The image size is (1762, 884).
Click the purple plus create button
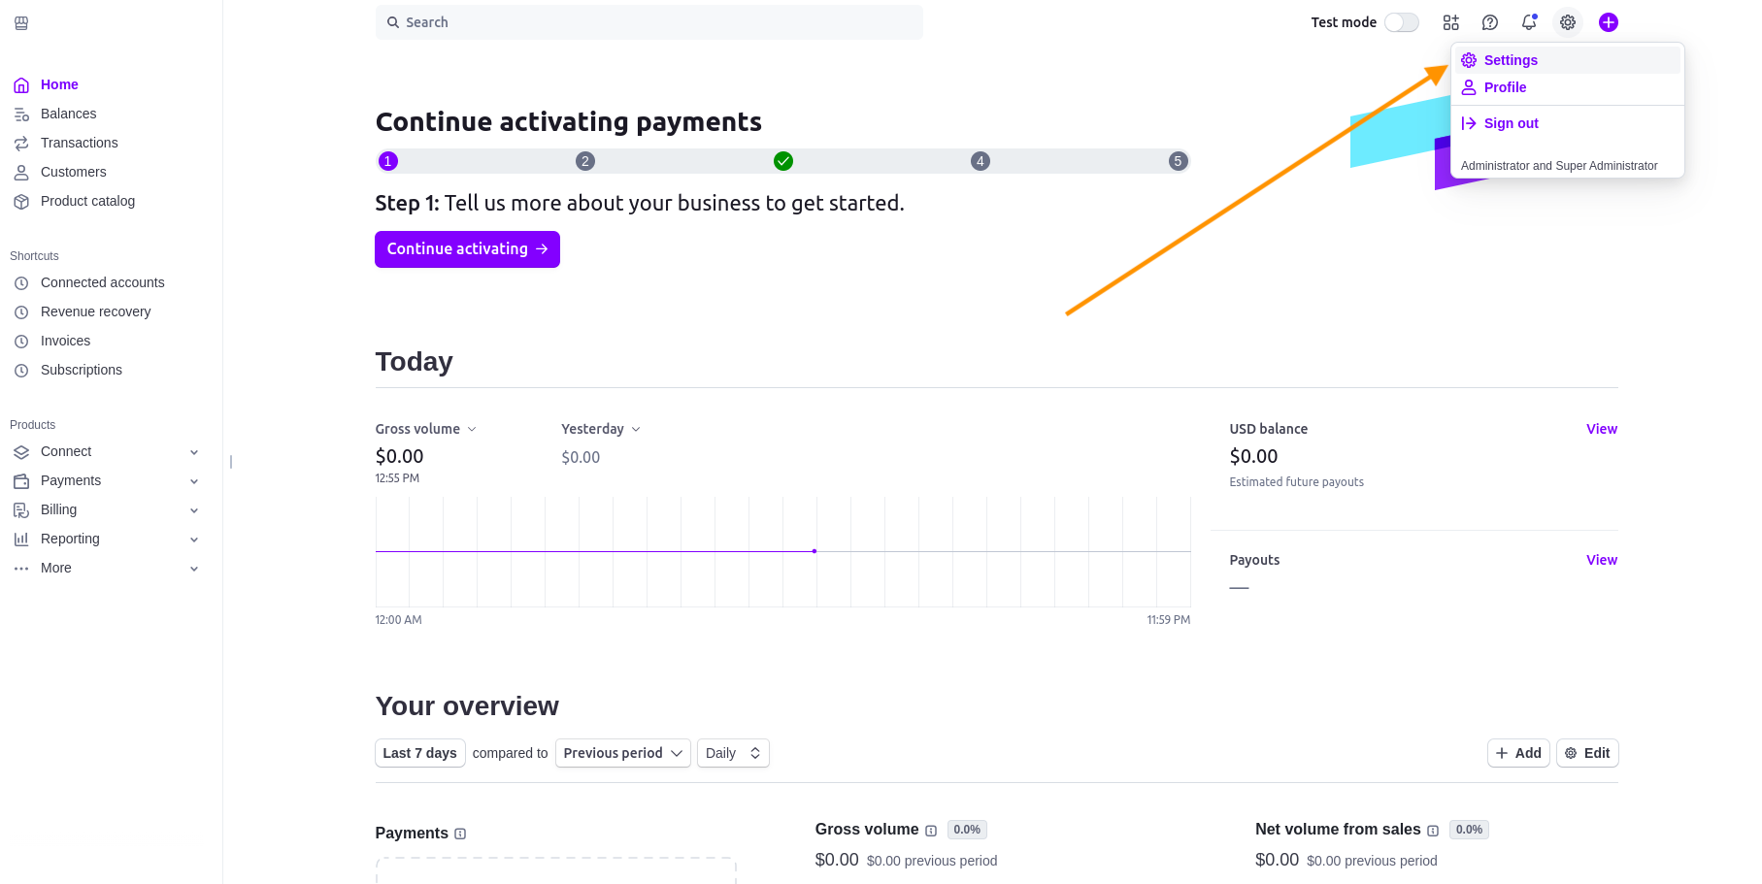[x=1609, y=22]
